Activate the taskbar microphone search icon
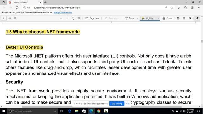 coord(55,111)
